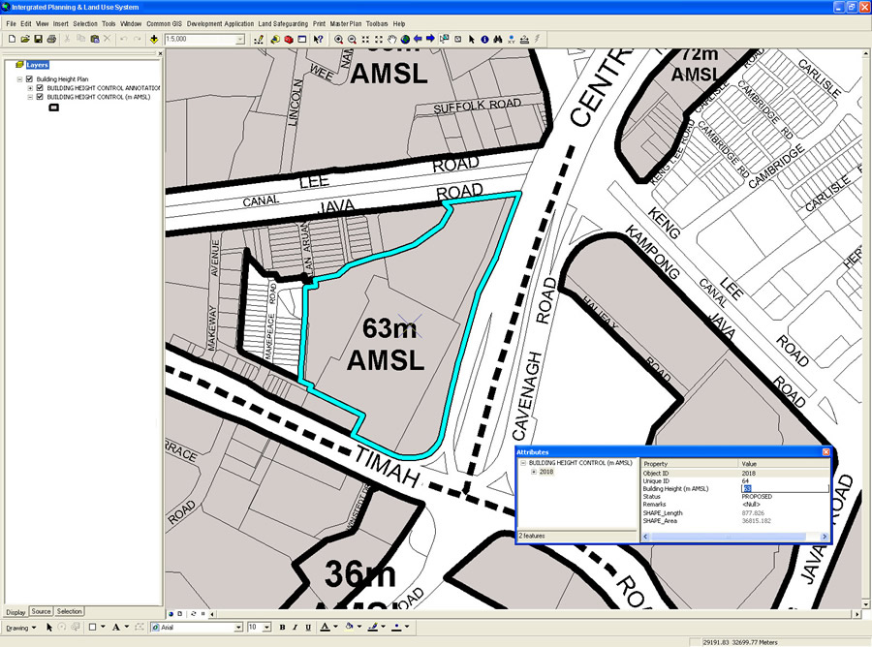Collapse BUILDING HEIGHT CONTROL (m AMSL) layer node
872x647 pixels.
coord(30,97)
